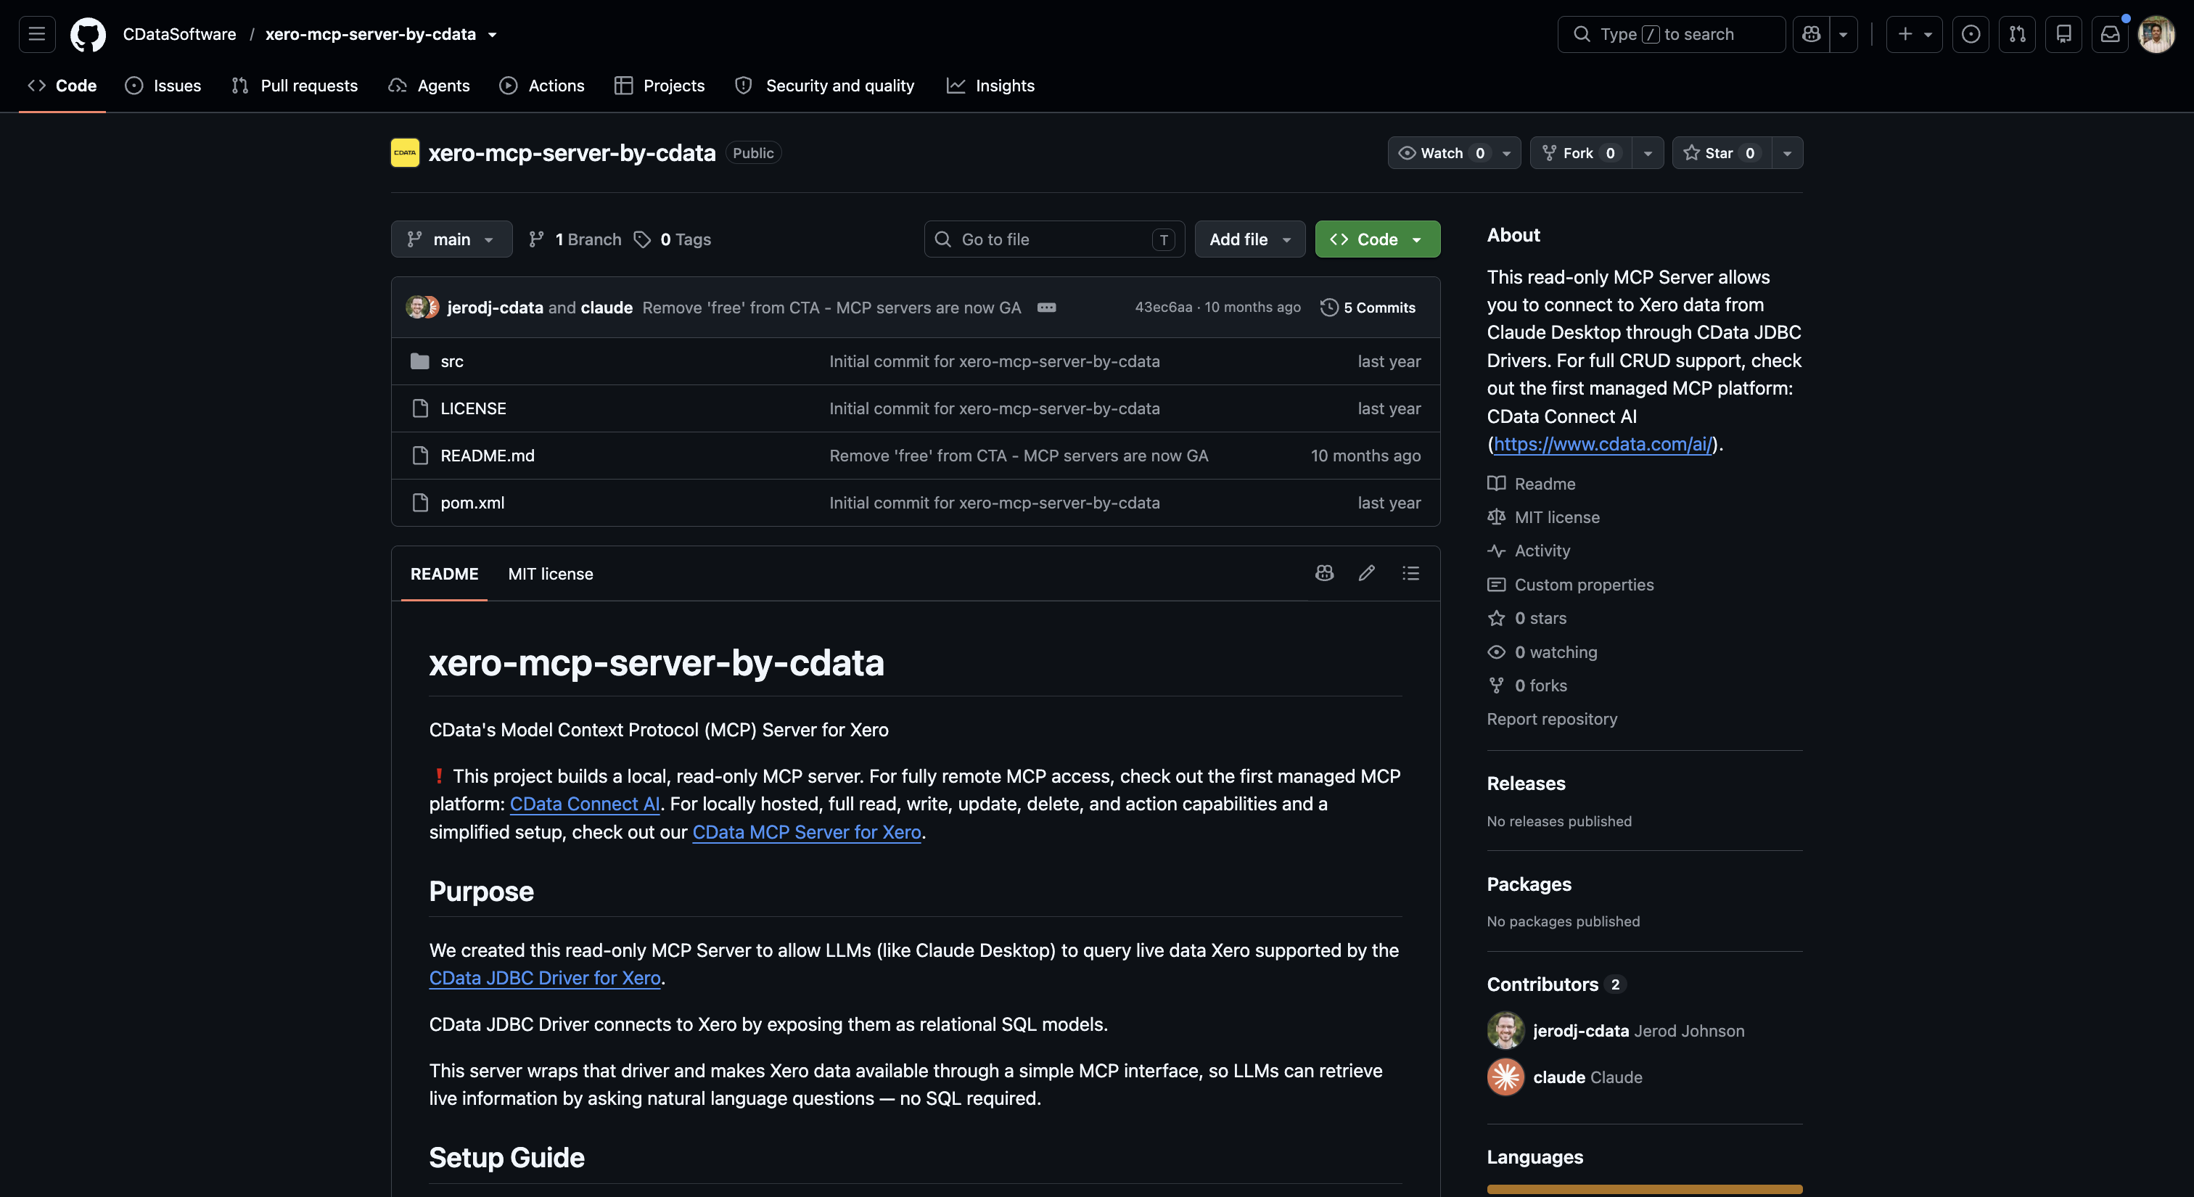The width and height of the screenshot is (2194, 1197).
Task: Star this repository
Action: (1722, 152)
